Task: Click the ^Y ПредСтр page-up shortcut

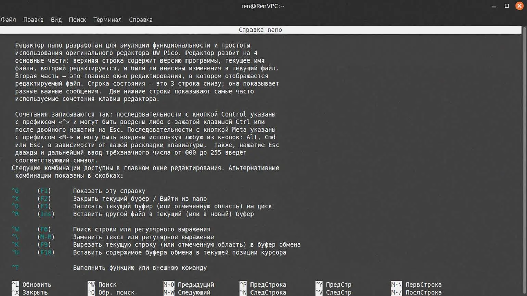Action: 333,285
